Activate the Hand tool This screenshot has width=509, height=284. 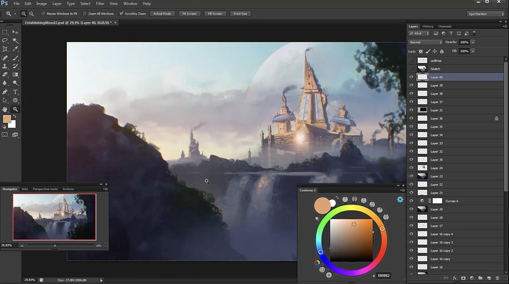(5, 109)
